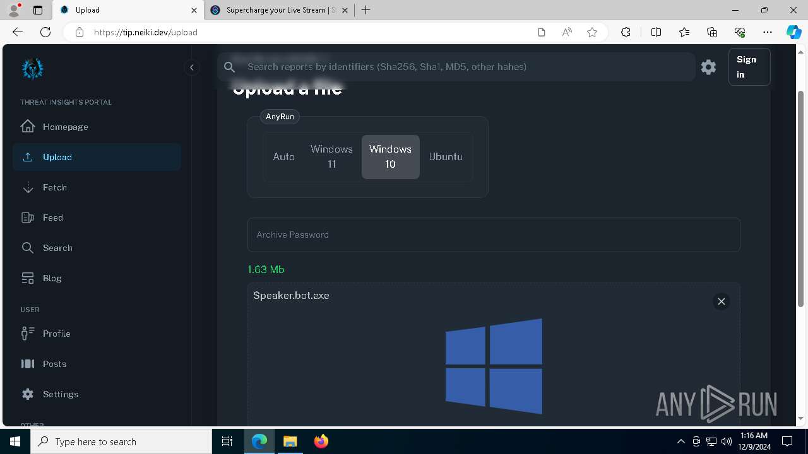Click the Sign in button
The height and width of the screenshot is (454, 808).
[x=749, y=67]
